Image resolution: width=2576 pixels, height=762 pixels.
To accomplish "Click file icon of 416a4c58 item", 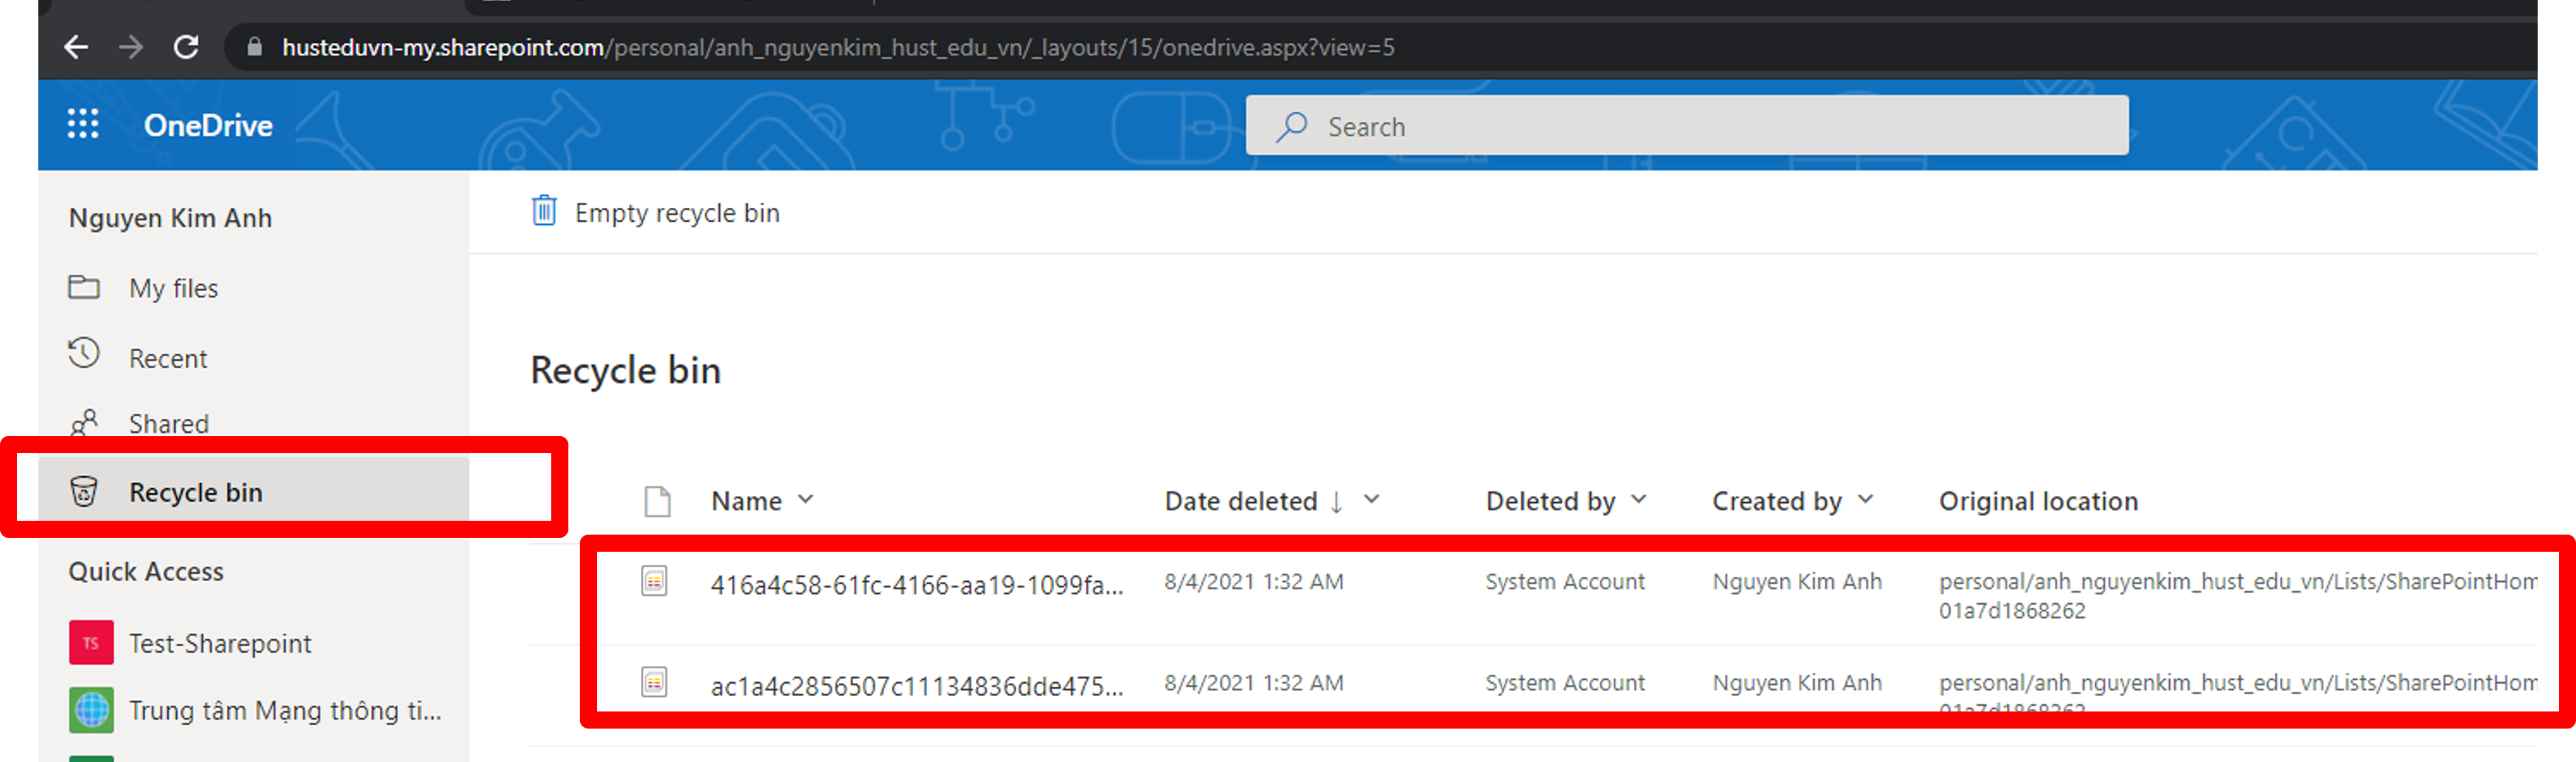I will [x=654, y=581].
